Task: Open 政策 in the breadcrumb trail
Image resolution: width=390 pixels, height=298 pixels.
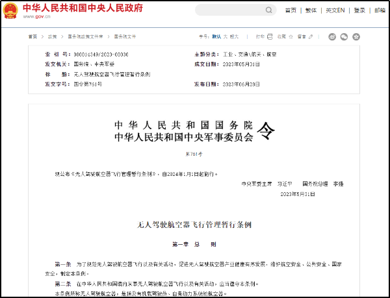Action: (x=52, y=37)
